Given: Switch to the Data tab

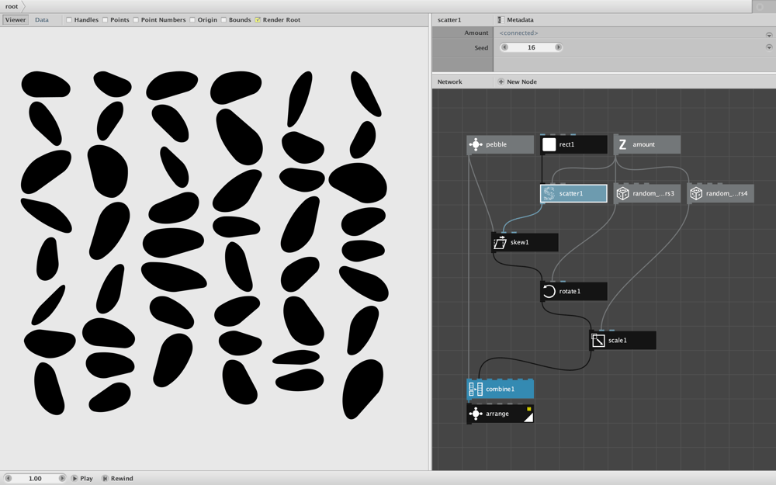Looking at the screenshot, I should [x=42, y=20].
